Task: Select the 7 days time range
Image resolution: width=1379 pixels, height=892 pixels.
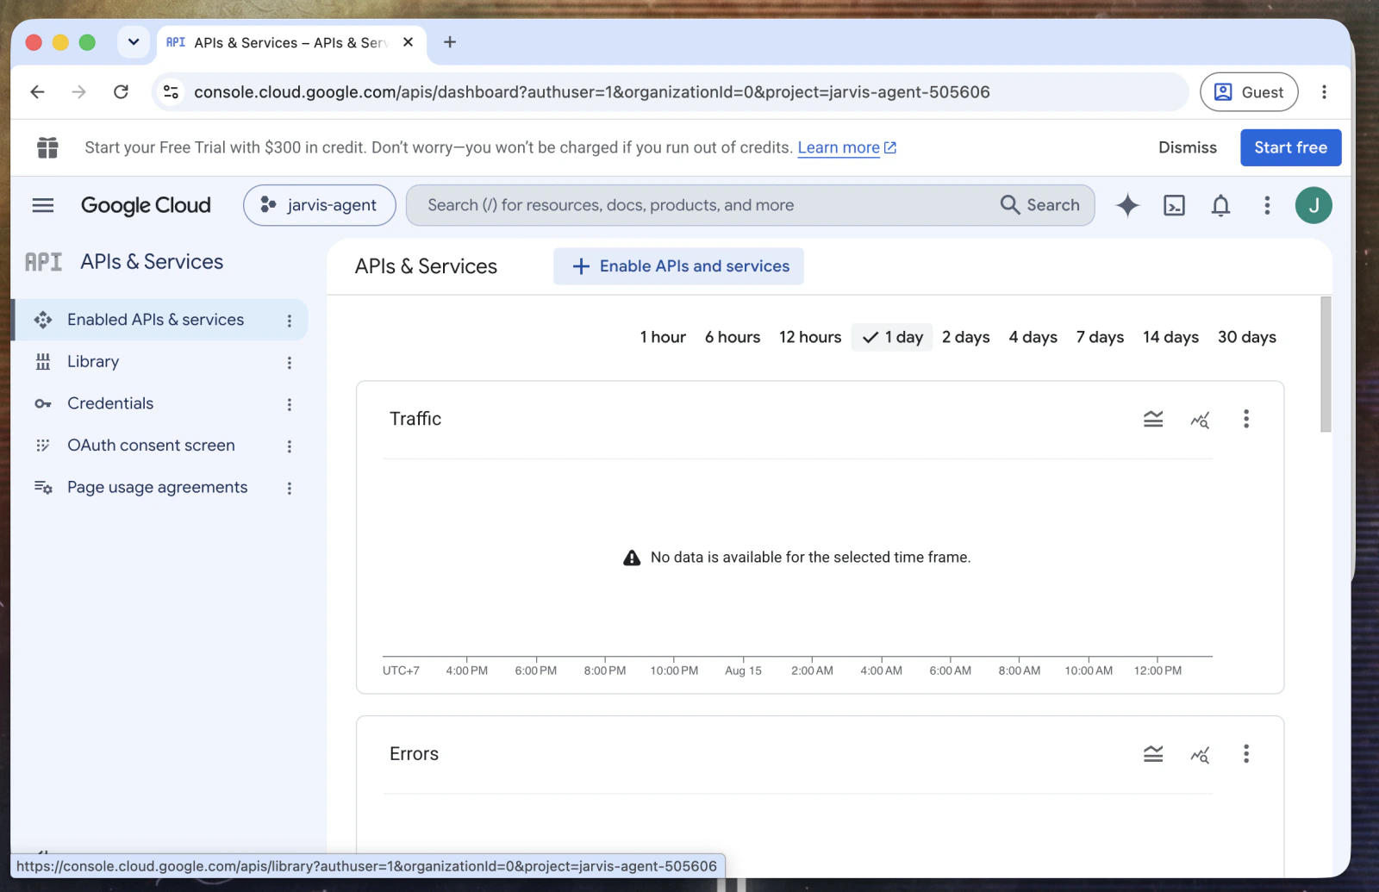Action: coord(1100,337)
